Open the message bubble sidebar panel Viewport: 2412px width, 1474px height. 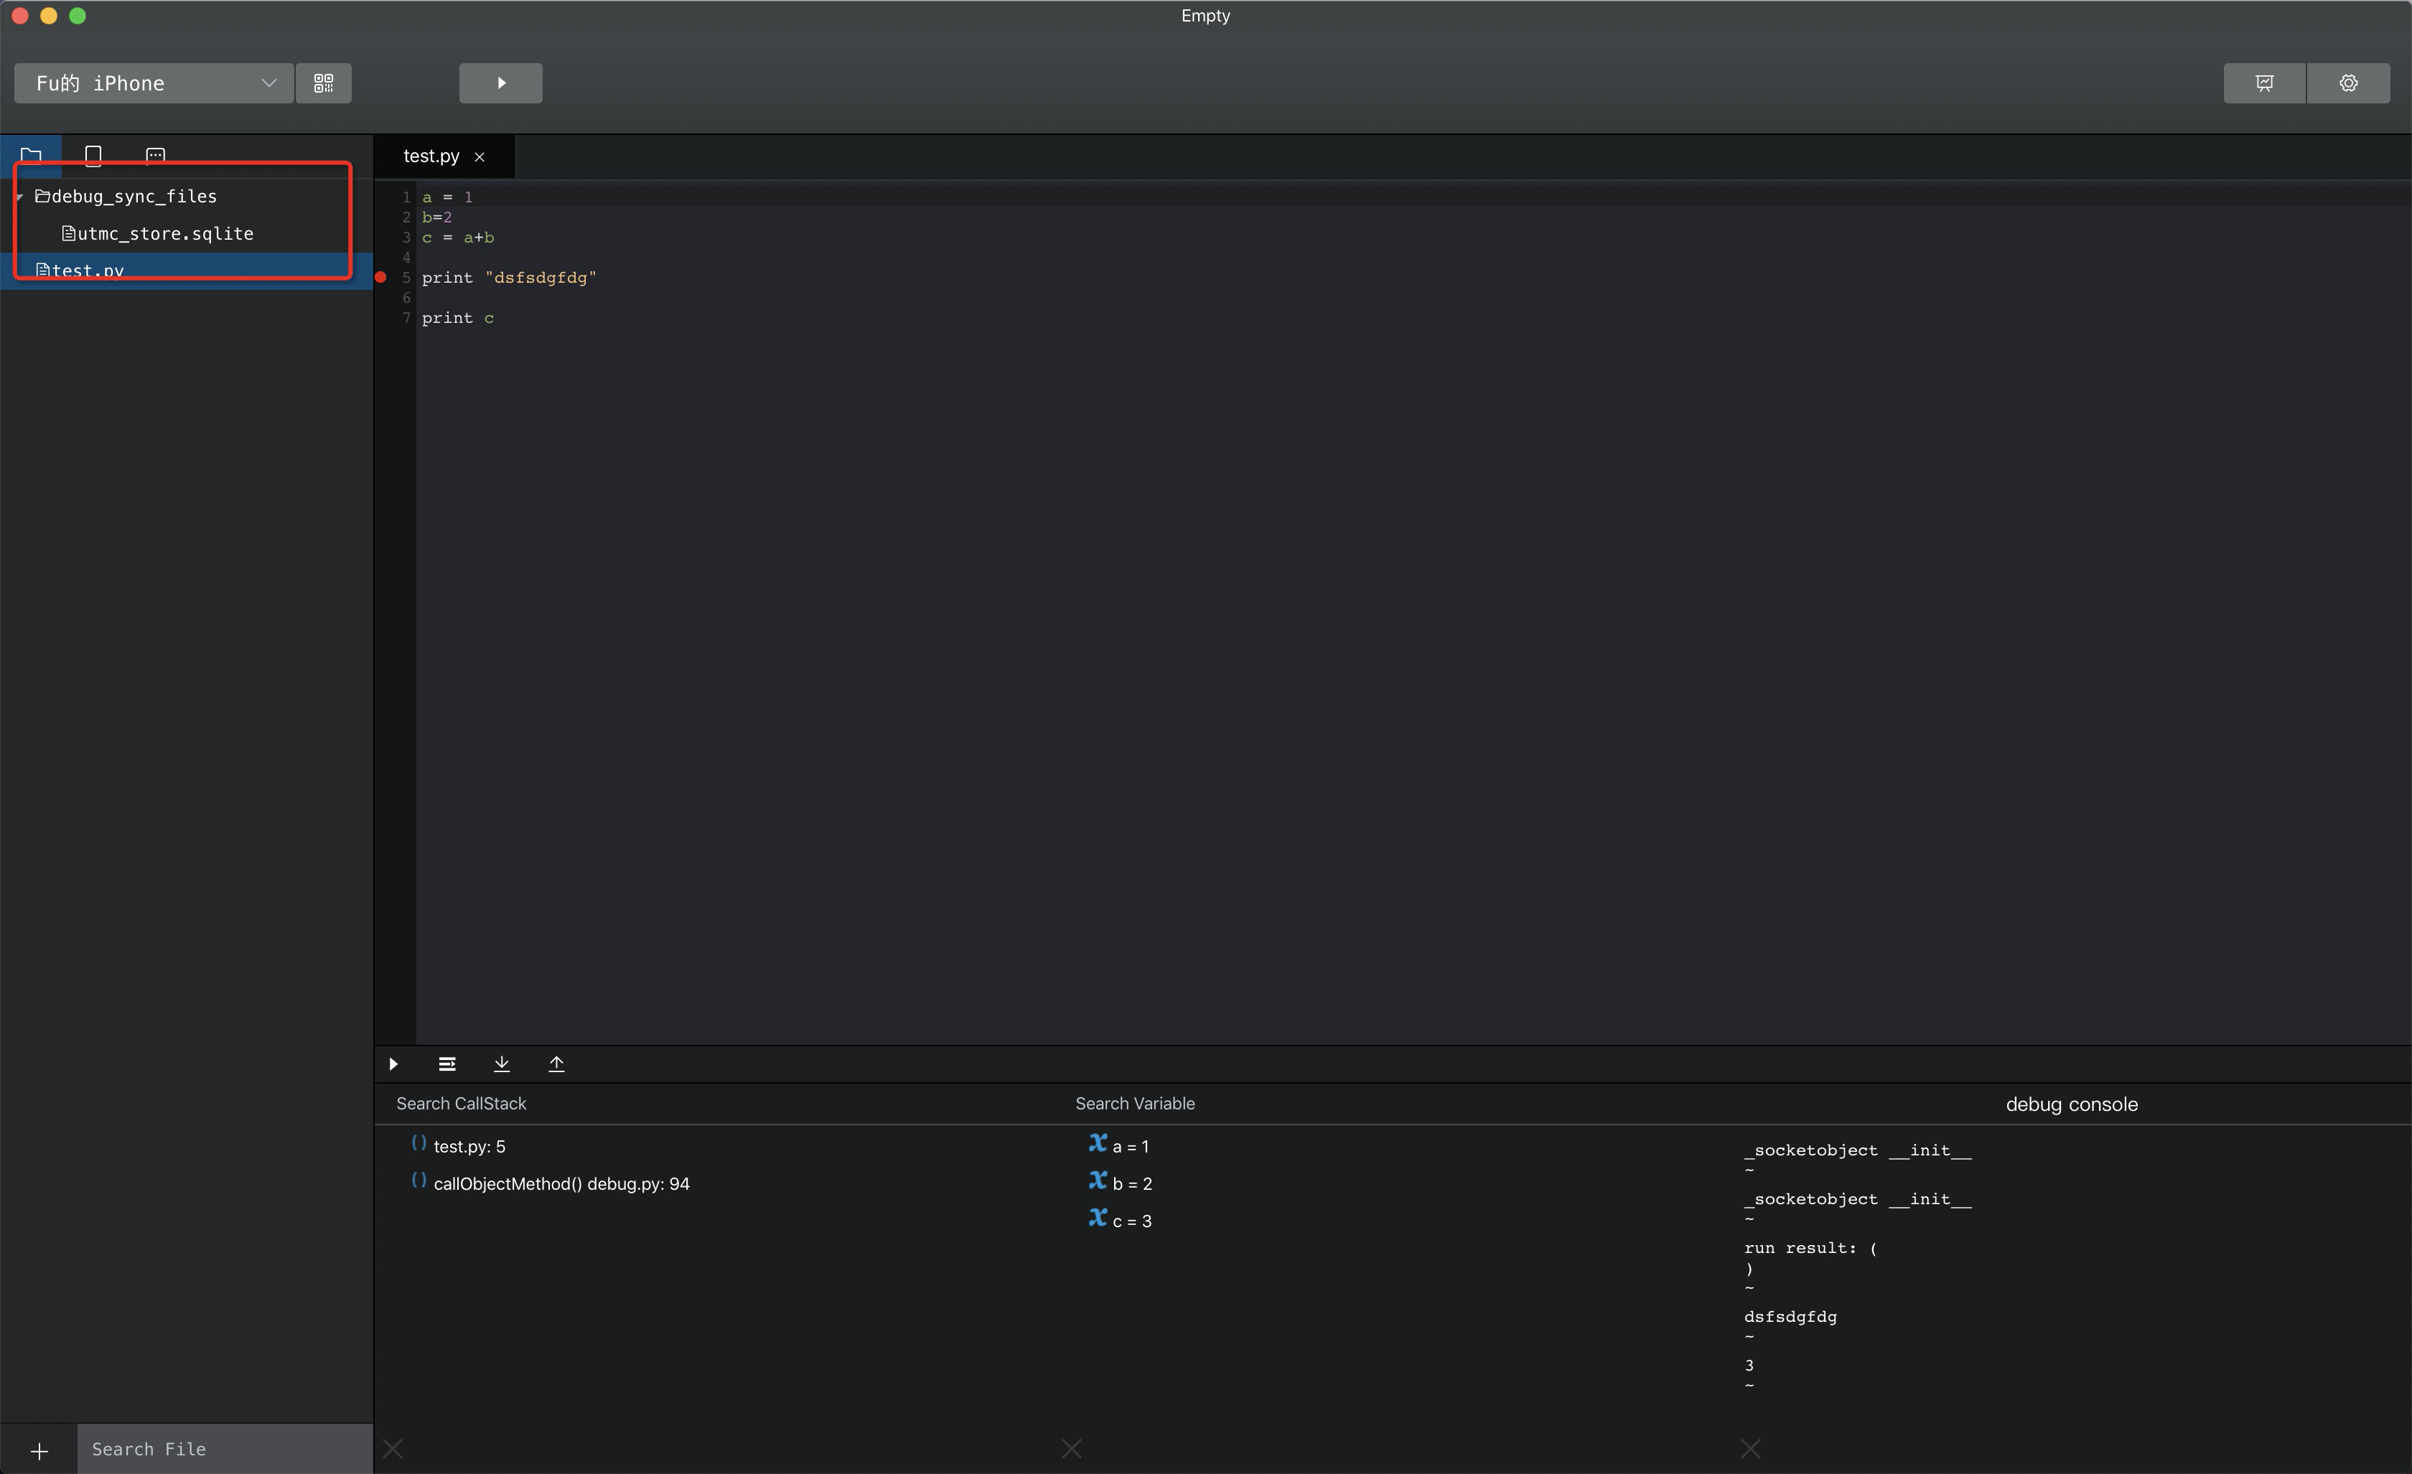coord(154,154)
